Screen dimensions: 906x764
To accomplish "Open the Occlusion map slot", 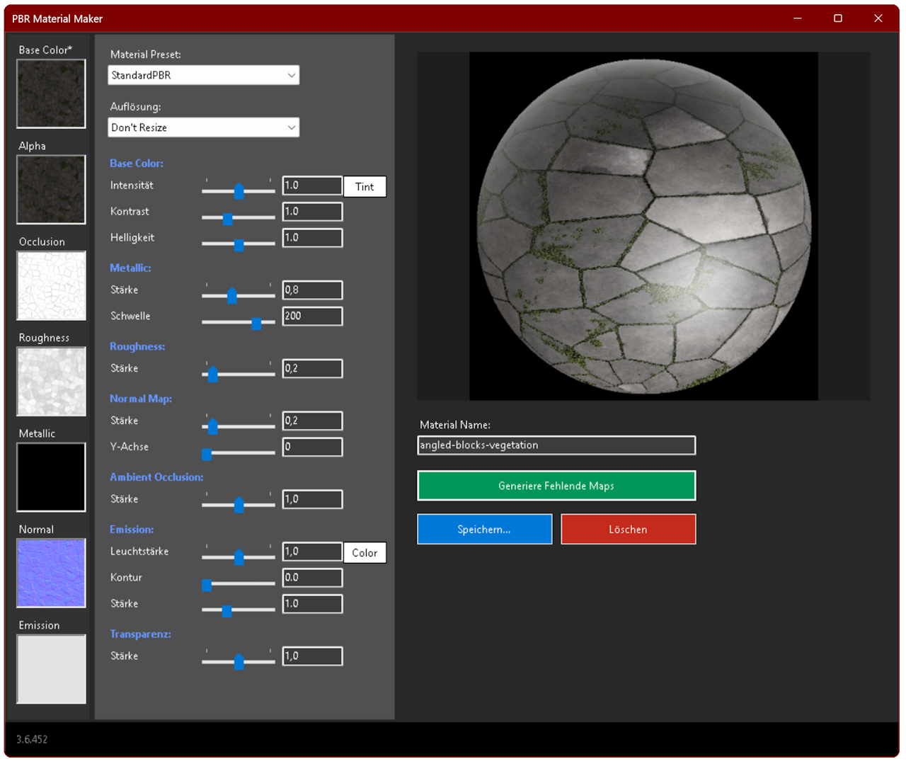I will click(x=51, y=285).
